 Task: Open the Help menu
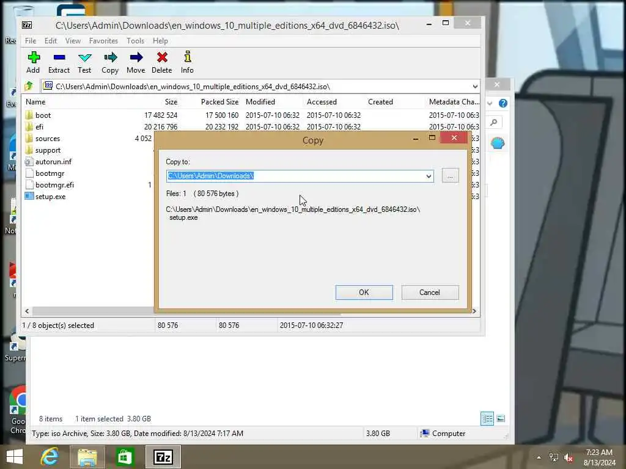coord(160,41)
